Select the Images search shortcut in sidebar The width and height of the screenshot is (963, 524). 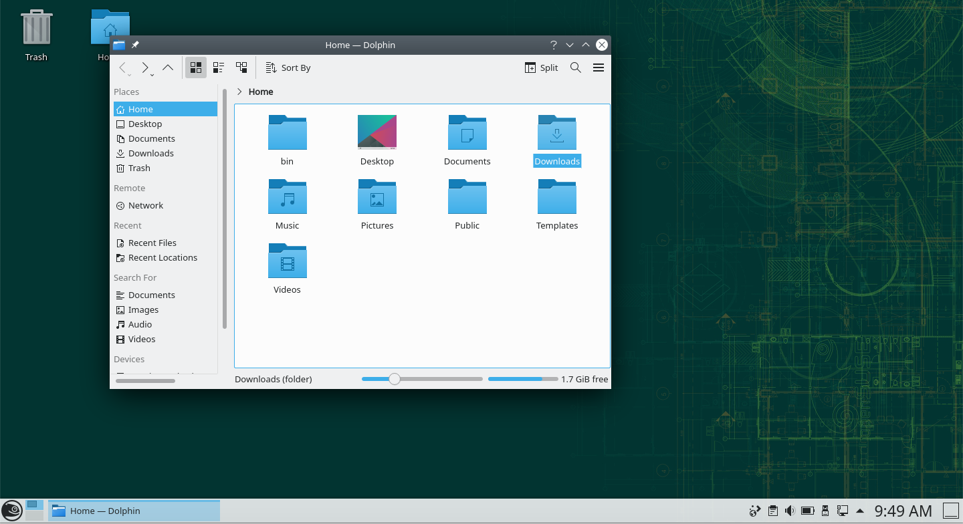point(144,309)
